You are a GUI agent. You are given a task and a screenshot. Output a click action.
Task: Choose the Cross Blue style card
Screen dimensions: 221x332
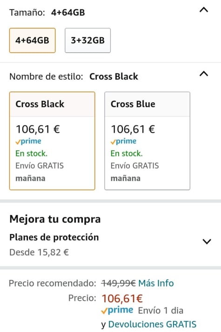147,141
